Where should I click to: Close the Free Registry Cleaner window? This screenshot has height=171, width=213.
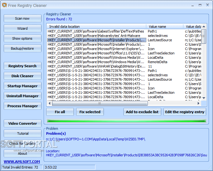(x=207, y=5)
